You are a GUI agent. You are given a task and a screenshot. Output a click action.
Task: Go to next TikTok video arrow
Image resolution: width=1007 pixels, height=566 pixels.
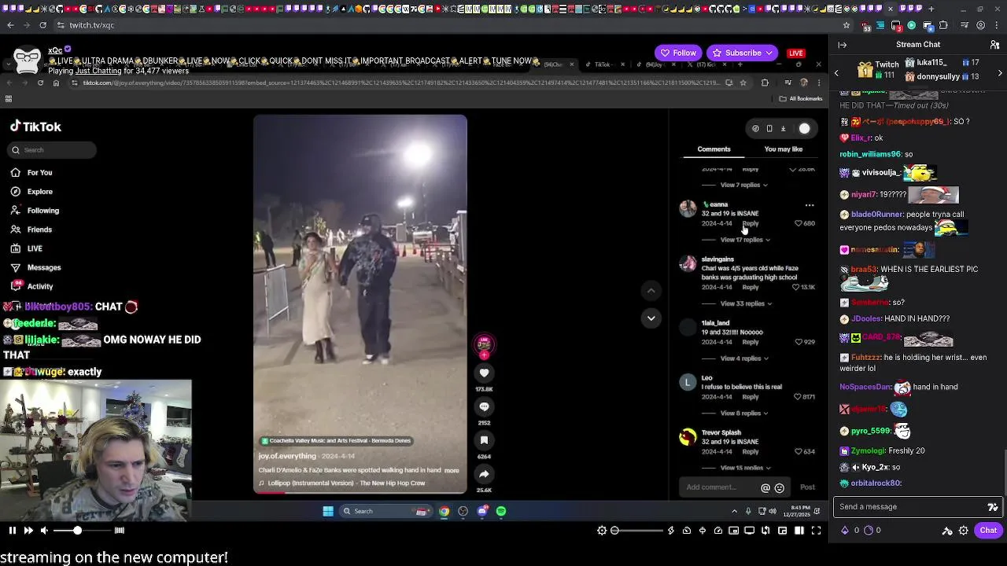point(651,318)
